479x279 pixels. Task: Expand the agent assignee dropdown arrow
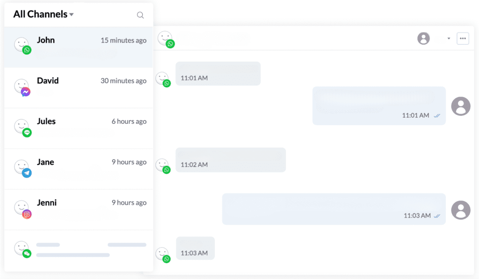449,39
